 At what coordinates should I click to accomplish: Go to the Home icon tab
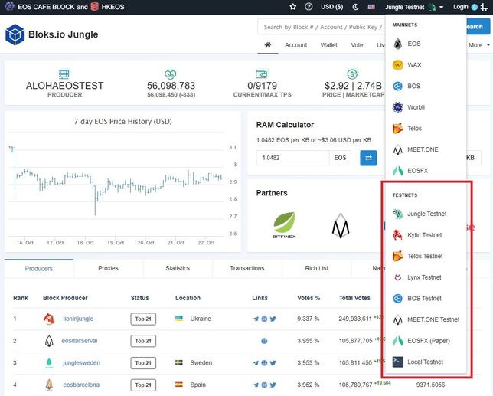coord(267,45)
